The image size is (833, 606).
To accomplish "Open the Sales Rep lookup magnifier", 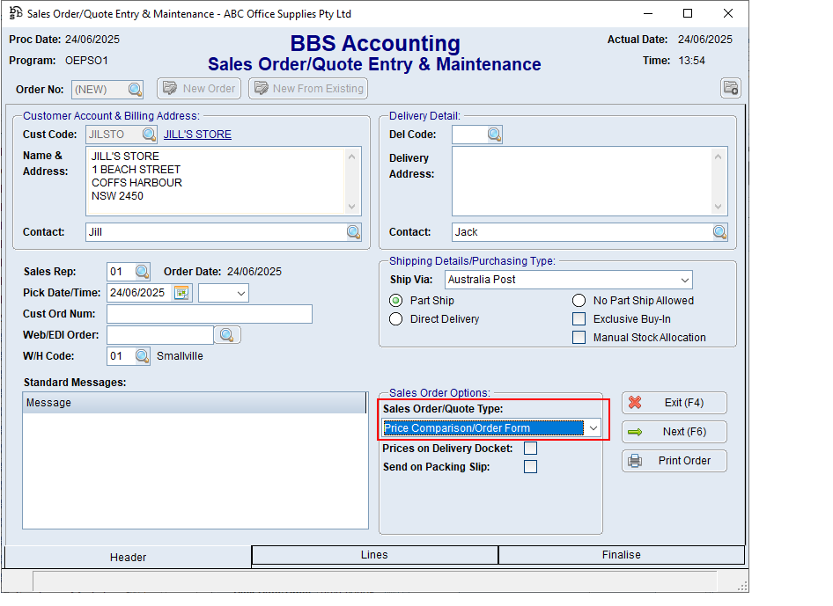I will [141, 271].
